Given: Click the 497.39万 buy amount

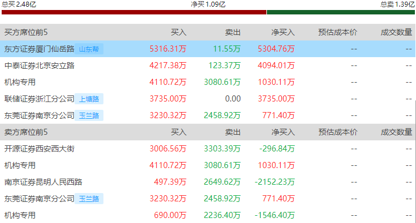Looking at the screenshot, I should [x=170, y=182].
